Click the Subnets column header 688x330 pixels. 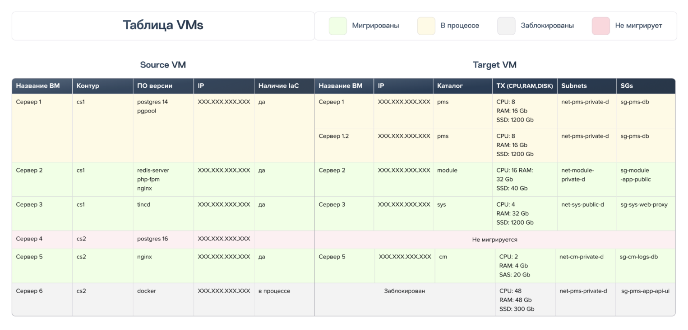(574, 86)
